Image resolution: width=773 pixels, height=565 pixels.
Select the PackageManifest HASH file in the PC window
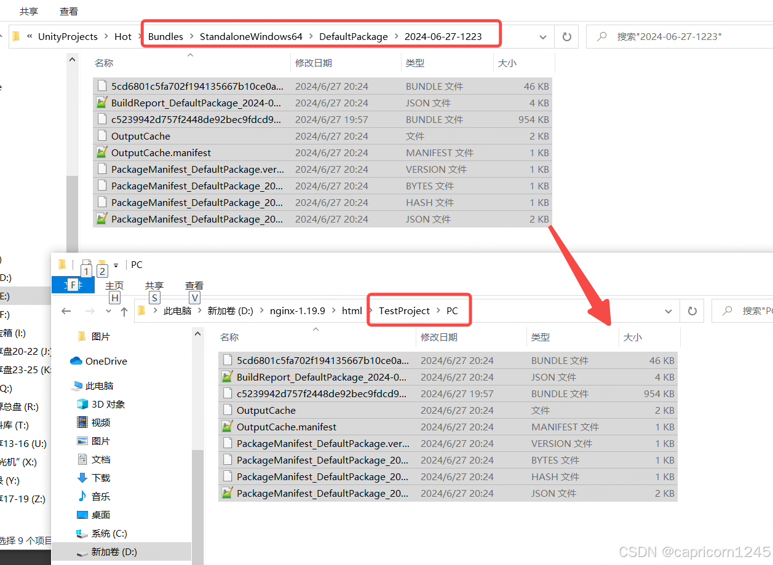(448, 476)
